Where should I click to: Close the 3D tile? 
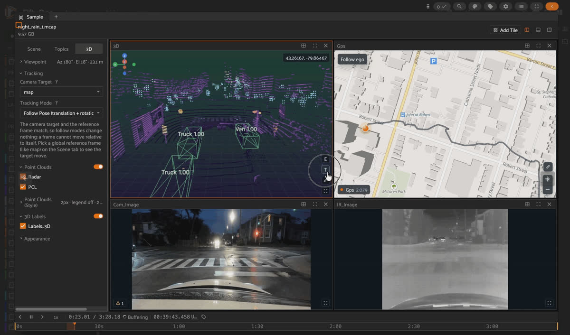point(325,46)
